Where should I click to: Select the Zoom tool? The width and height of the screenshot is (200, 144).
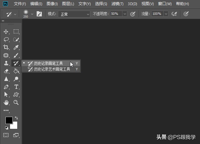(x=16, y=102)
